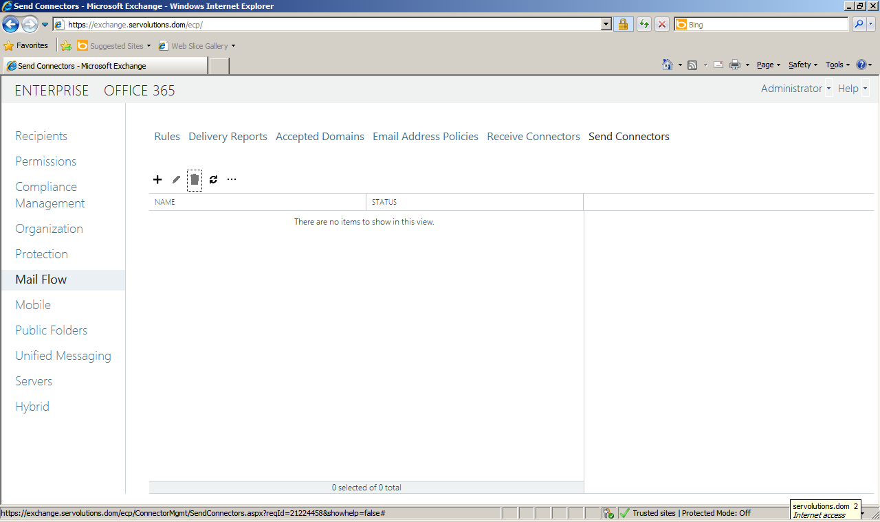
Task: Open the empty new tab button
Action: pyautogui.click(x=219, y=66)
